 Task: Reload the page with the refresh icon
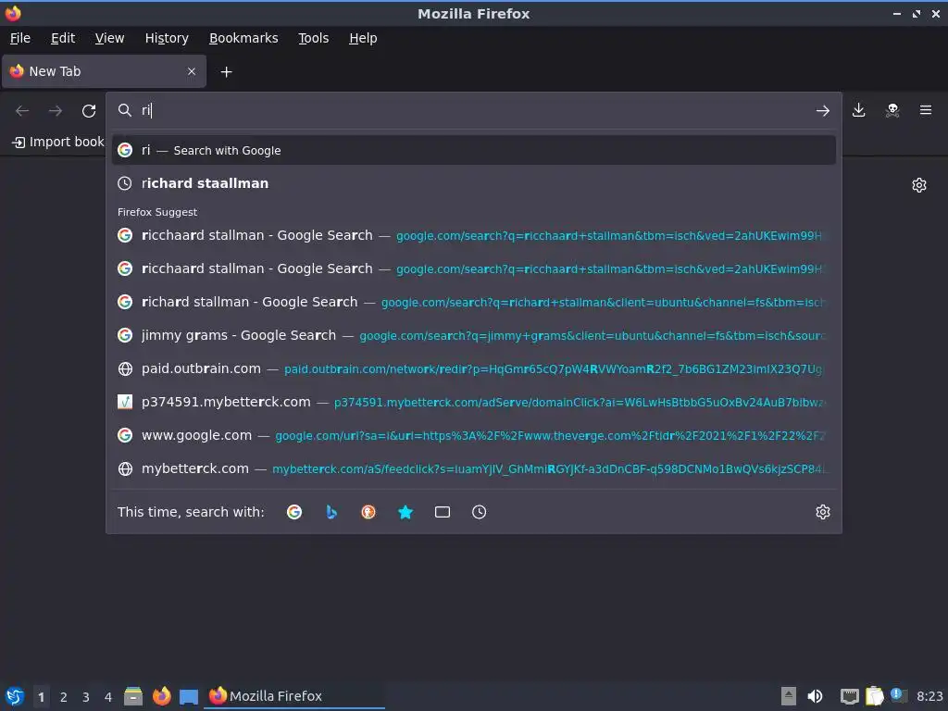(89, 111)
